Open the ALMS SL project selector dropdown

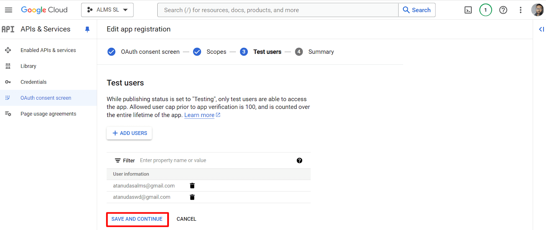107,10
